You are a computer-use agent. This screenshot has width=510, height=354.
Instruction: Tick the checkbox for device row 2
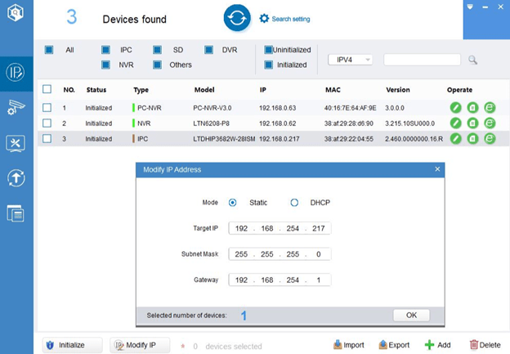47,123
